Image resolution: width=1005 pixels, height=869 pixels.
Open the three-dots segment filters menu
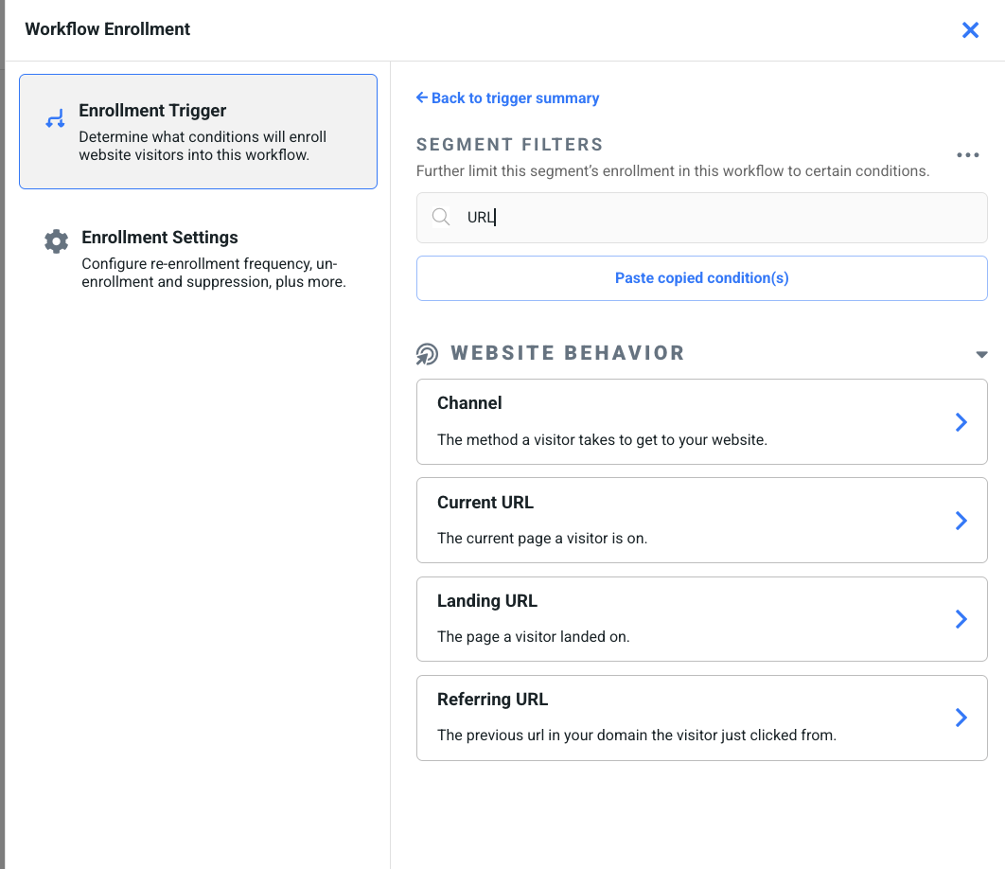(968, 155)
